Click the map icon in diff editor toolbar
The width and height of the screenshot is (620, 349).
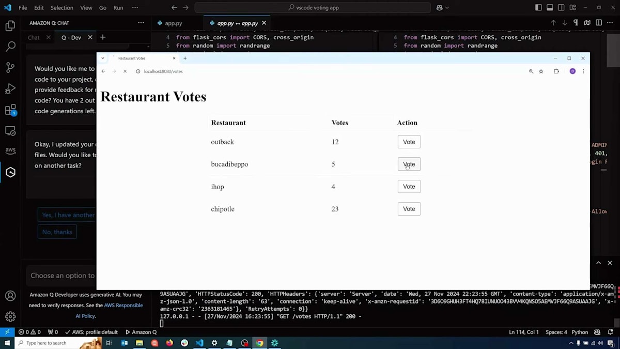point(587,23)
